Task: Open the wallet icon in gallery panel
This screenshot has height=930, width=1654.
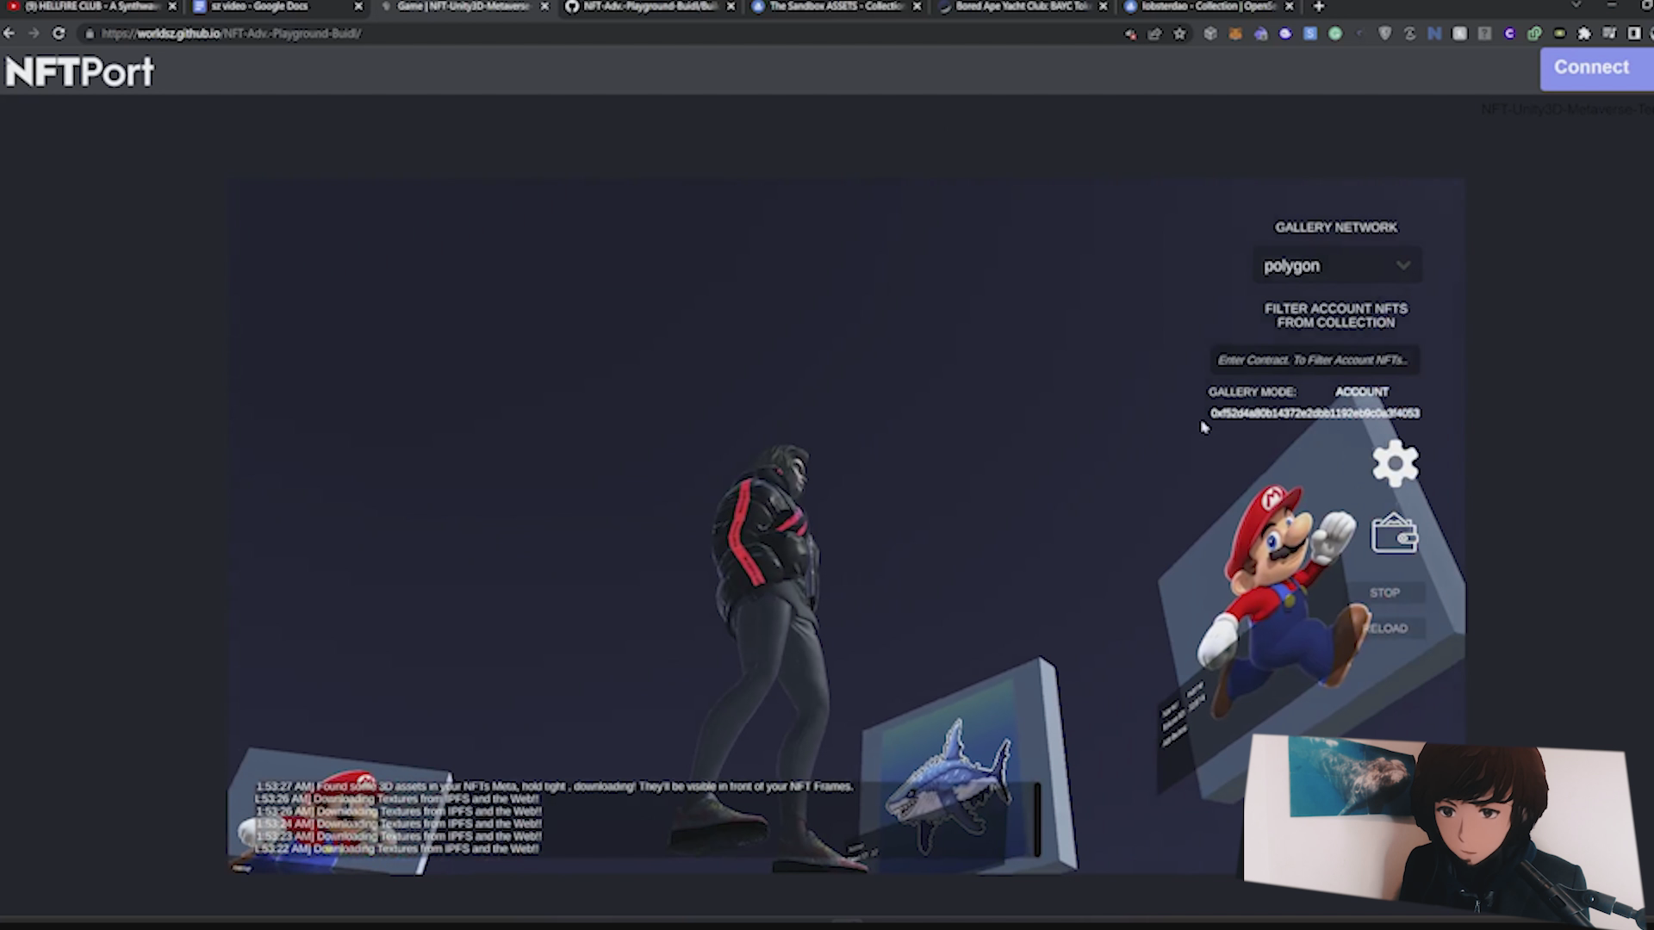Action: pyautogui.click(x=1394, y=534)
